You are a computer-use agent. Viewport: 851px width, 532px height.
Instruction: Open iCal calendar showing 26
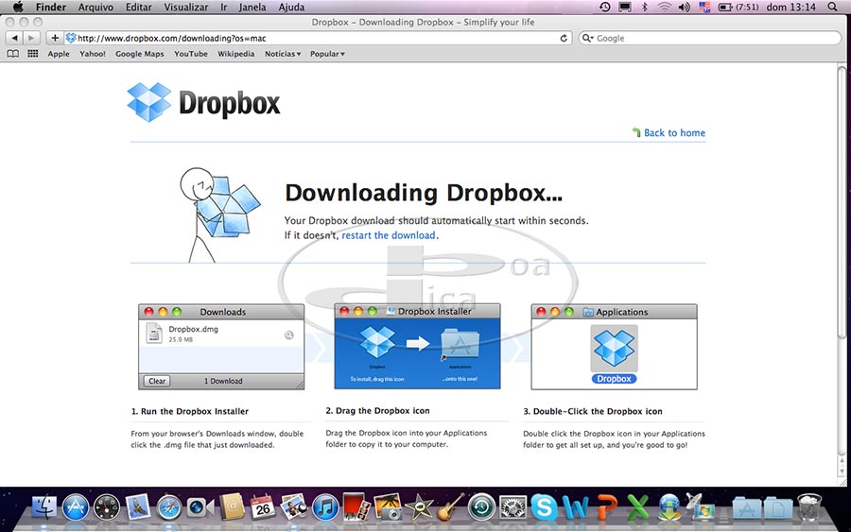coord(263,507)
